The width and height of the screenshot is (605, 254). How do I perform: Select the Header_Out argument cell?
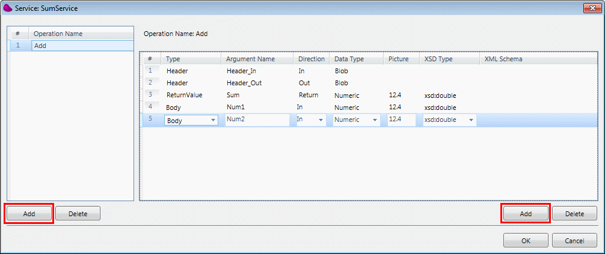[x=244, y=83]
